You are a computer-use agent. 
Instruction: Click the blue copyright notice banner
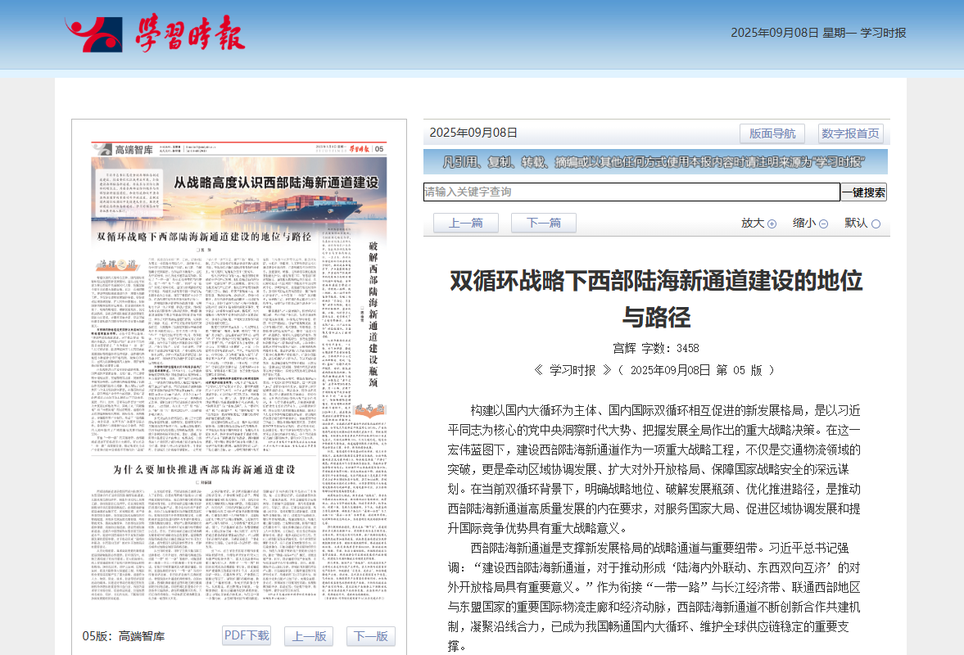click(x=655, y=161)
